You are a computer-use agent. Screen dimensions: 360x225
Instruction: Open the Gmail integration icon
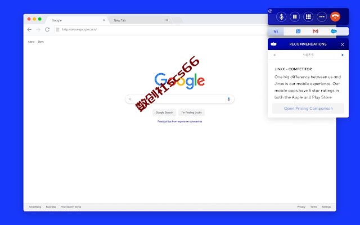[x=316, y=31]
